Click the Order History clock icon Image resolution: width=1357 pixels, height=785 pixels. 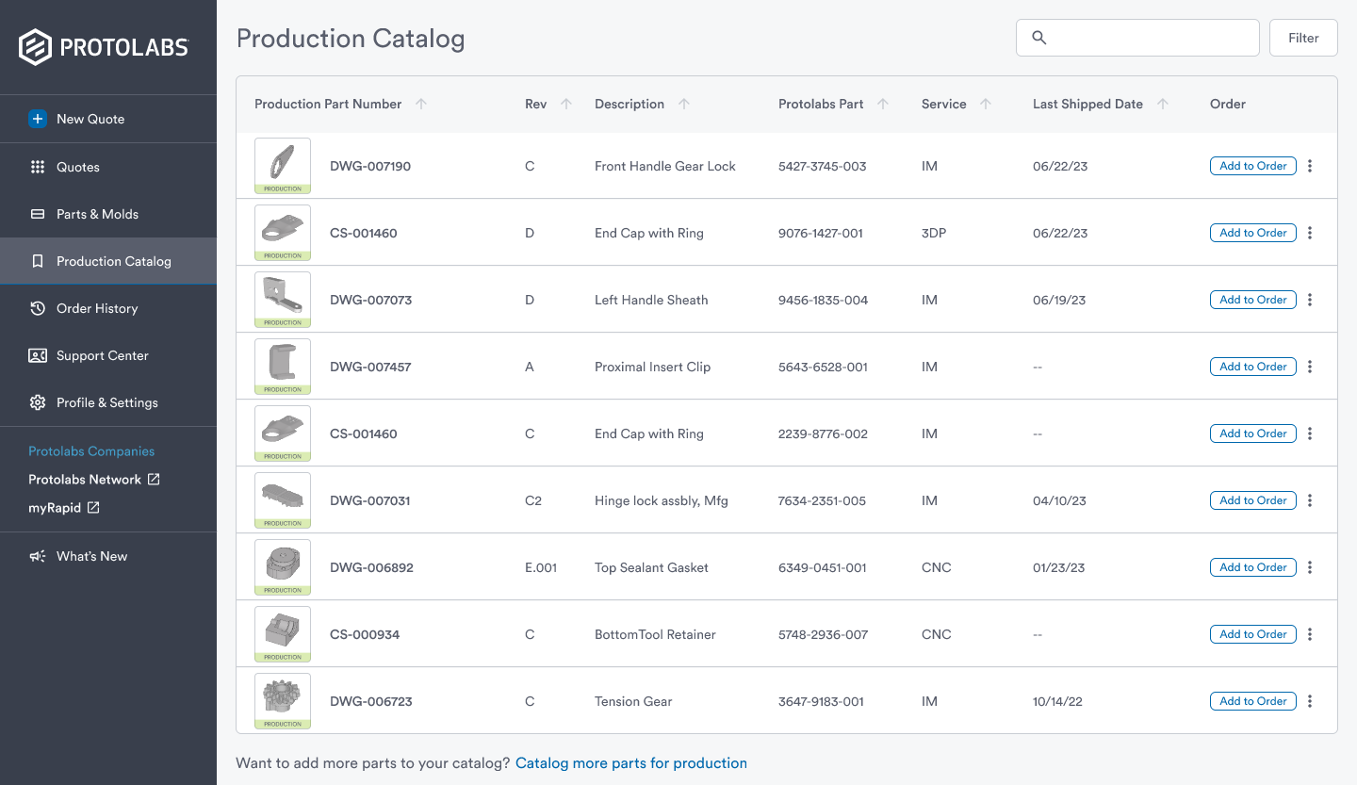[38, 308]
